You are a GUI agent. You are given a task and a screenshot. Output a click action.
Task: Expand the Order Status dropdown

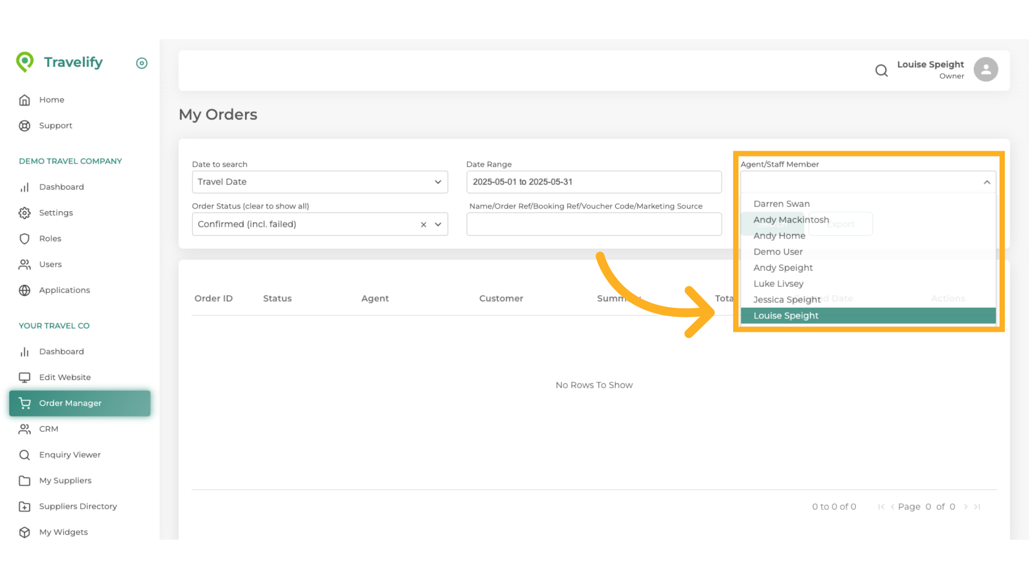point(437,224)
